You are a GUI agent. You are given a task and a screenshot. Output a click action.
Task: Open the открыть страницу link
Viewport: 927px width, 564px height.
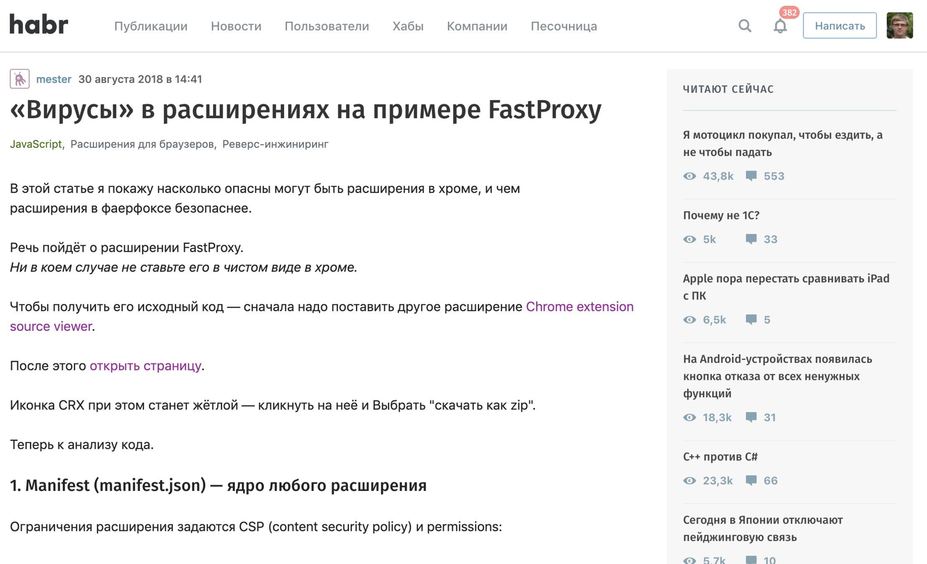coord(145,366)
